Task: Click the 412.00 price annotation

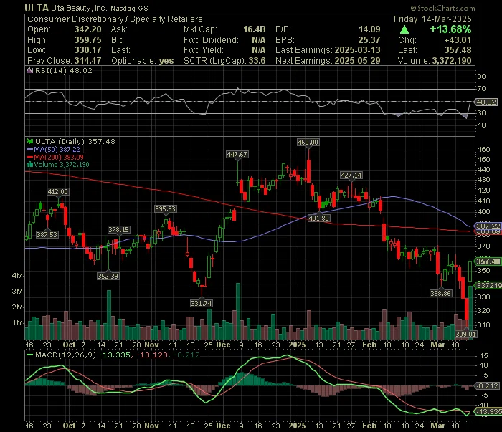Action: [x=57, y=191]
